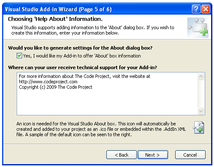
Task: Click the 'Yes, I would like my Add-in' label
Action: click(82, 56)
